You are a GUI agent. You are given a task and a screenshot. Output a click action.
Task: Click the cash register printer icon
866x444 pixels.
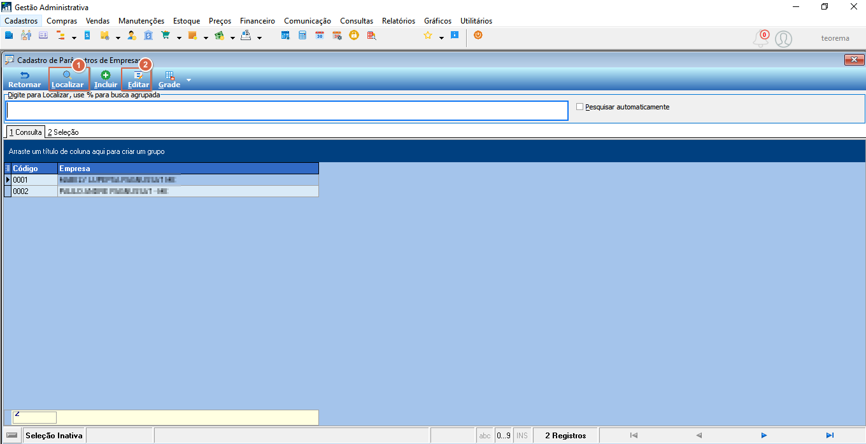[x=246, y=36]
